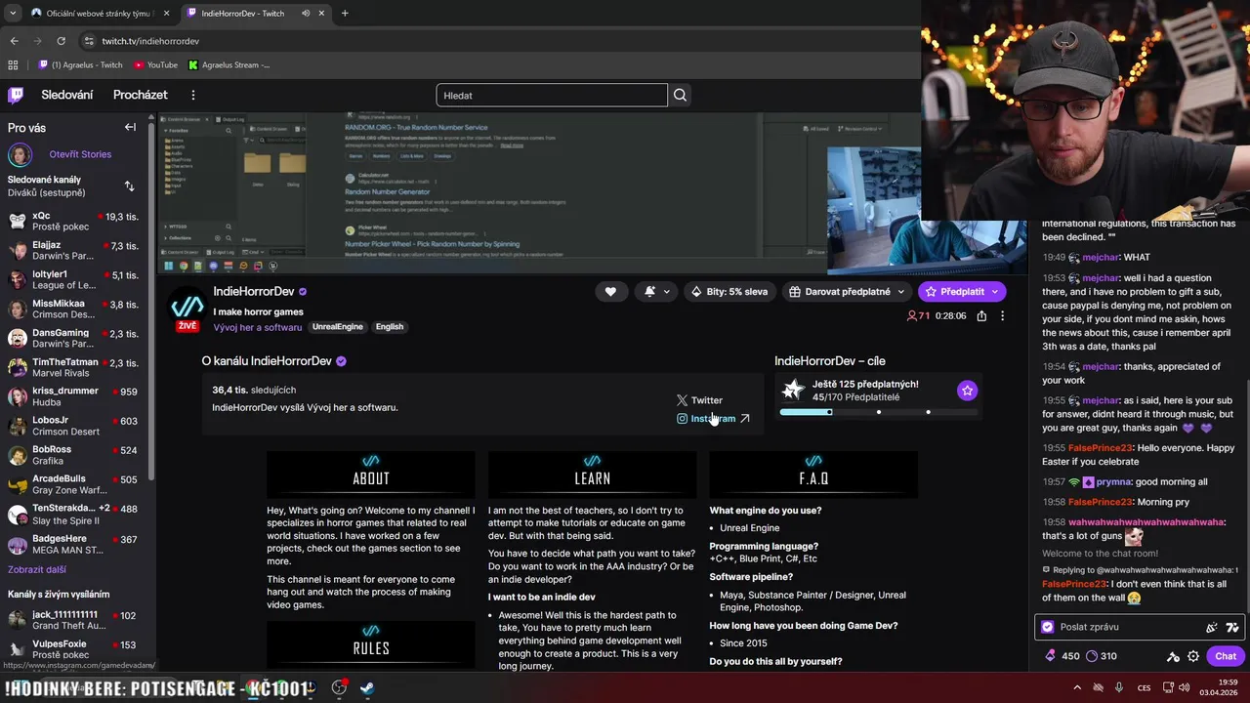Collapse the Pro vás sidebar arrow
Image resolution: width=1250 pixels, height=703 pixels.
[x=130, y=127]
